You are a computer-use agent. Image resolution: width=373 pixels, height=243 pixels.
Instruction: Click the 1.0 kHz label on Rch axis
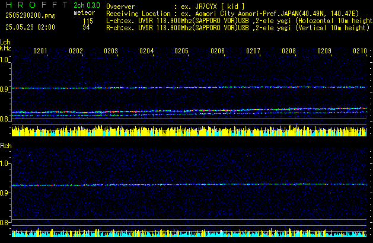tap(4, 164)
